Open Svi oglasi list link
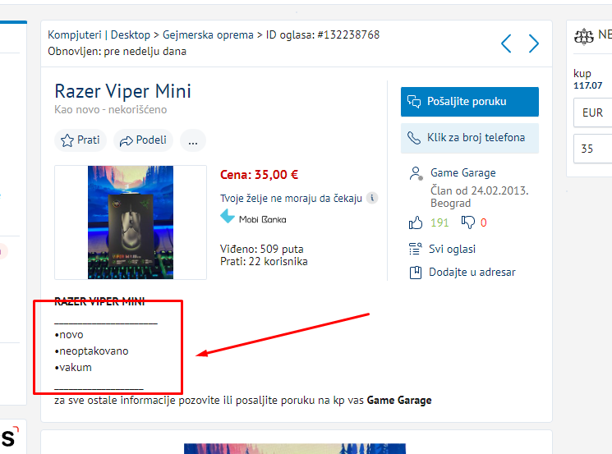Screen dimensions: 612x454 (452, 249)
